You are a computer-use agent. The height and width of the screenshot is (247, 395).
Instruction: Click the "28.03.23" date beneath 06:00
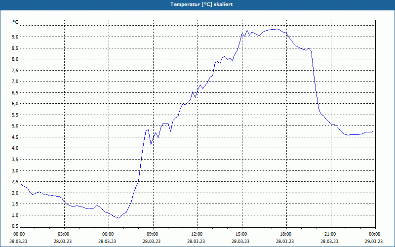point(107,241)
